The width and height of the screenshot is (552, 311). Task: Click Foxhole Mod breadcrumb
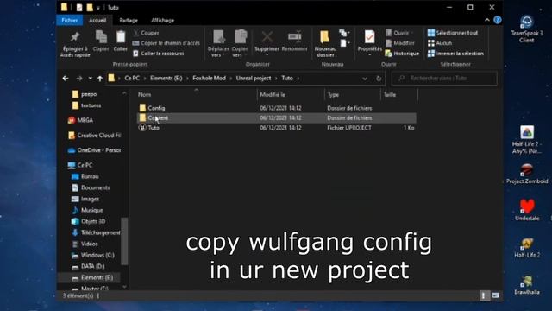[209, 79]
